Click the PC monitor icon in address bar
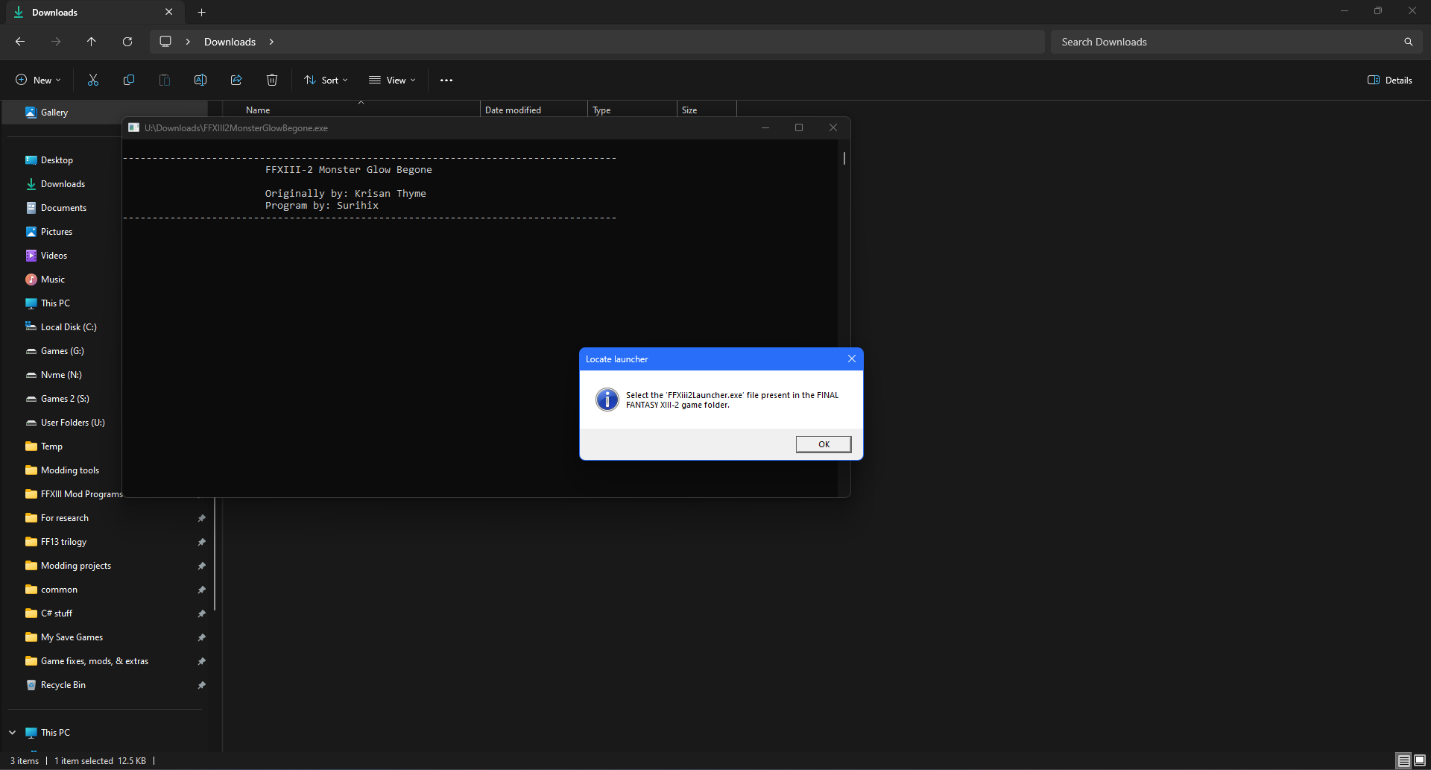 [x=165, y=42]
